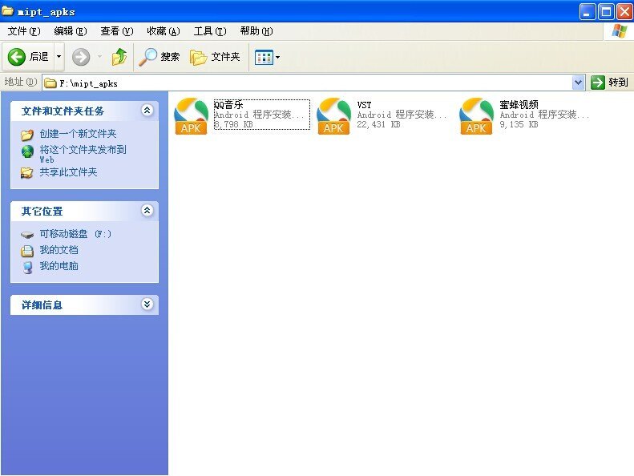Expand the address bar dropdown list

click(579, 83)
